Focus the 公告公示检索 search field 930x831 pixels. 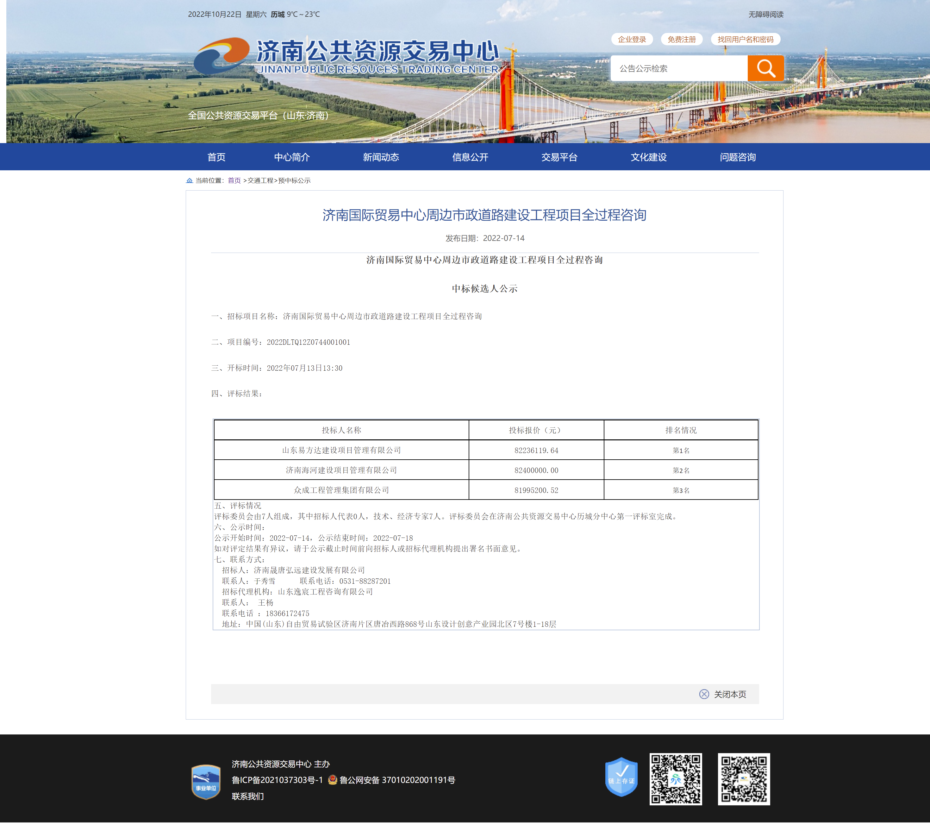679,68
